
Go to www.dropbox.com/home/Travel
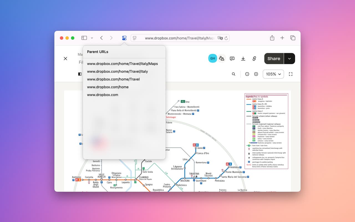coord(113,79)
